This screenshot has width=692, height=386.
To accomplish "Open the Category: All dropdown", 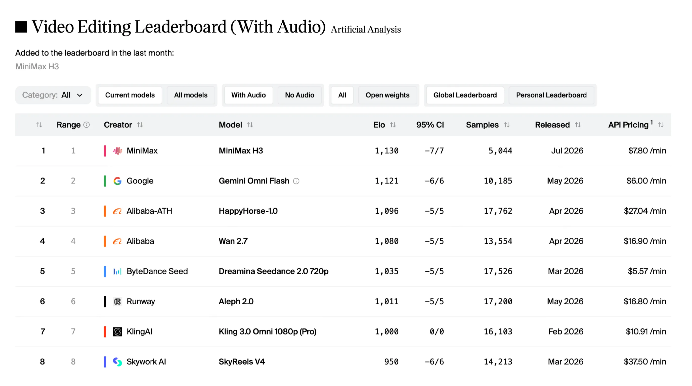I will 53,95.
